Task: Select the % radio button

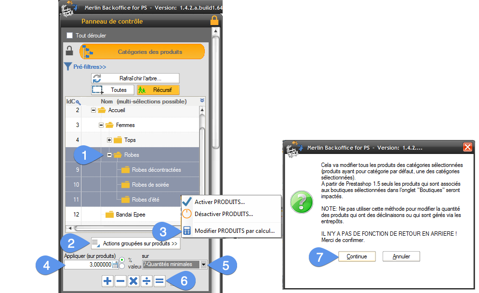Action: pos(122,260)
